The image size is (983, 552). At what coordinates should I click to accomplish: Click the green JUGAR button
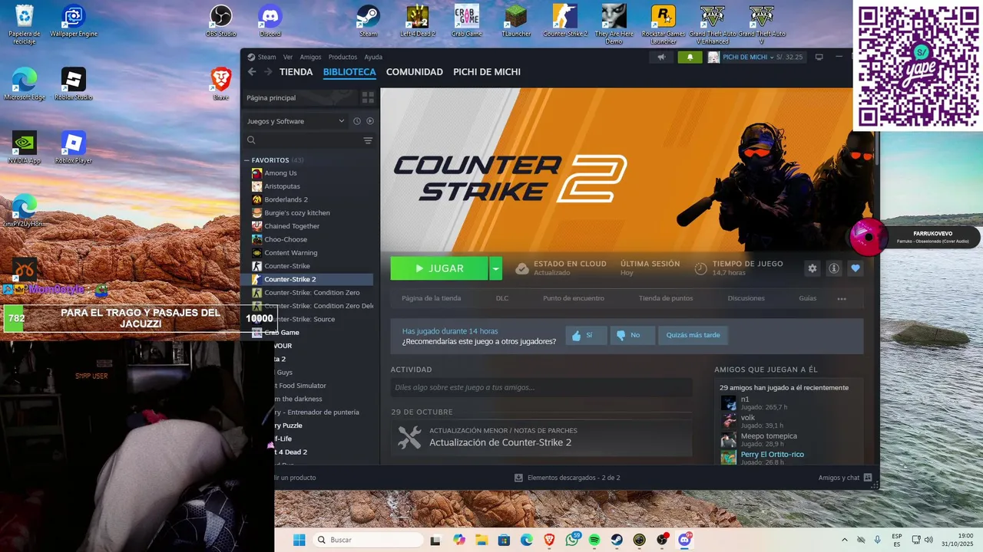439,268
